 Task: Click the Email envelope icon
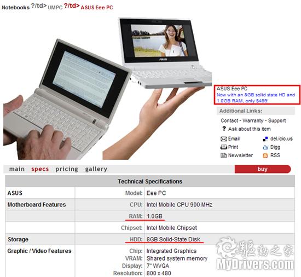pyautogui.click(x=224, y=139)
